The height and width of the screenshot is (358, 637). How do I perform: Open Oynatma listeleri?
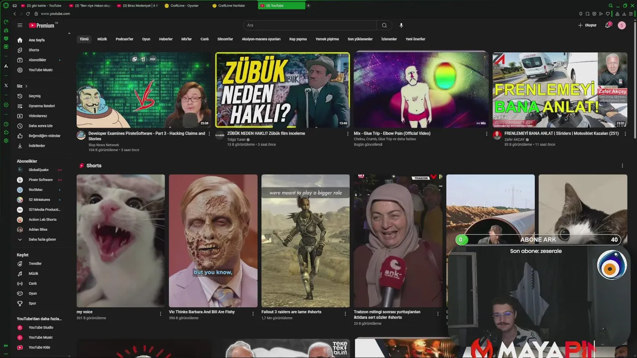point(41,106)
